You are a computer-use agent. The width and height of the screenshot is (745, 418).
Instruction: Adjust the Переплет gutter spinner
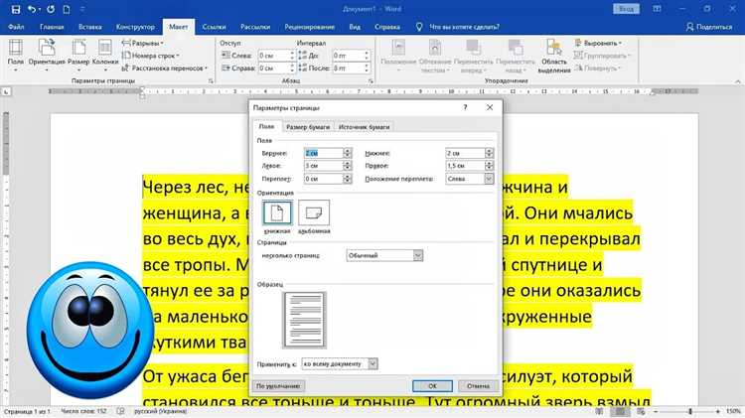pyautogui.click(x=348, y=179)
